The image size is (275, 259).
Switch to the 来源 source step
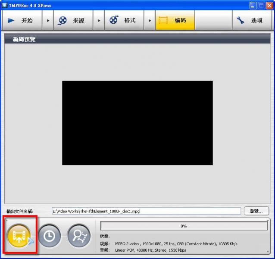tap(72, 20)
